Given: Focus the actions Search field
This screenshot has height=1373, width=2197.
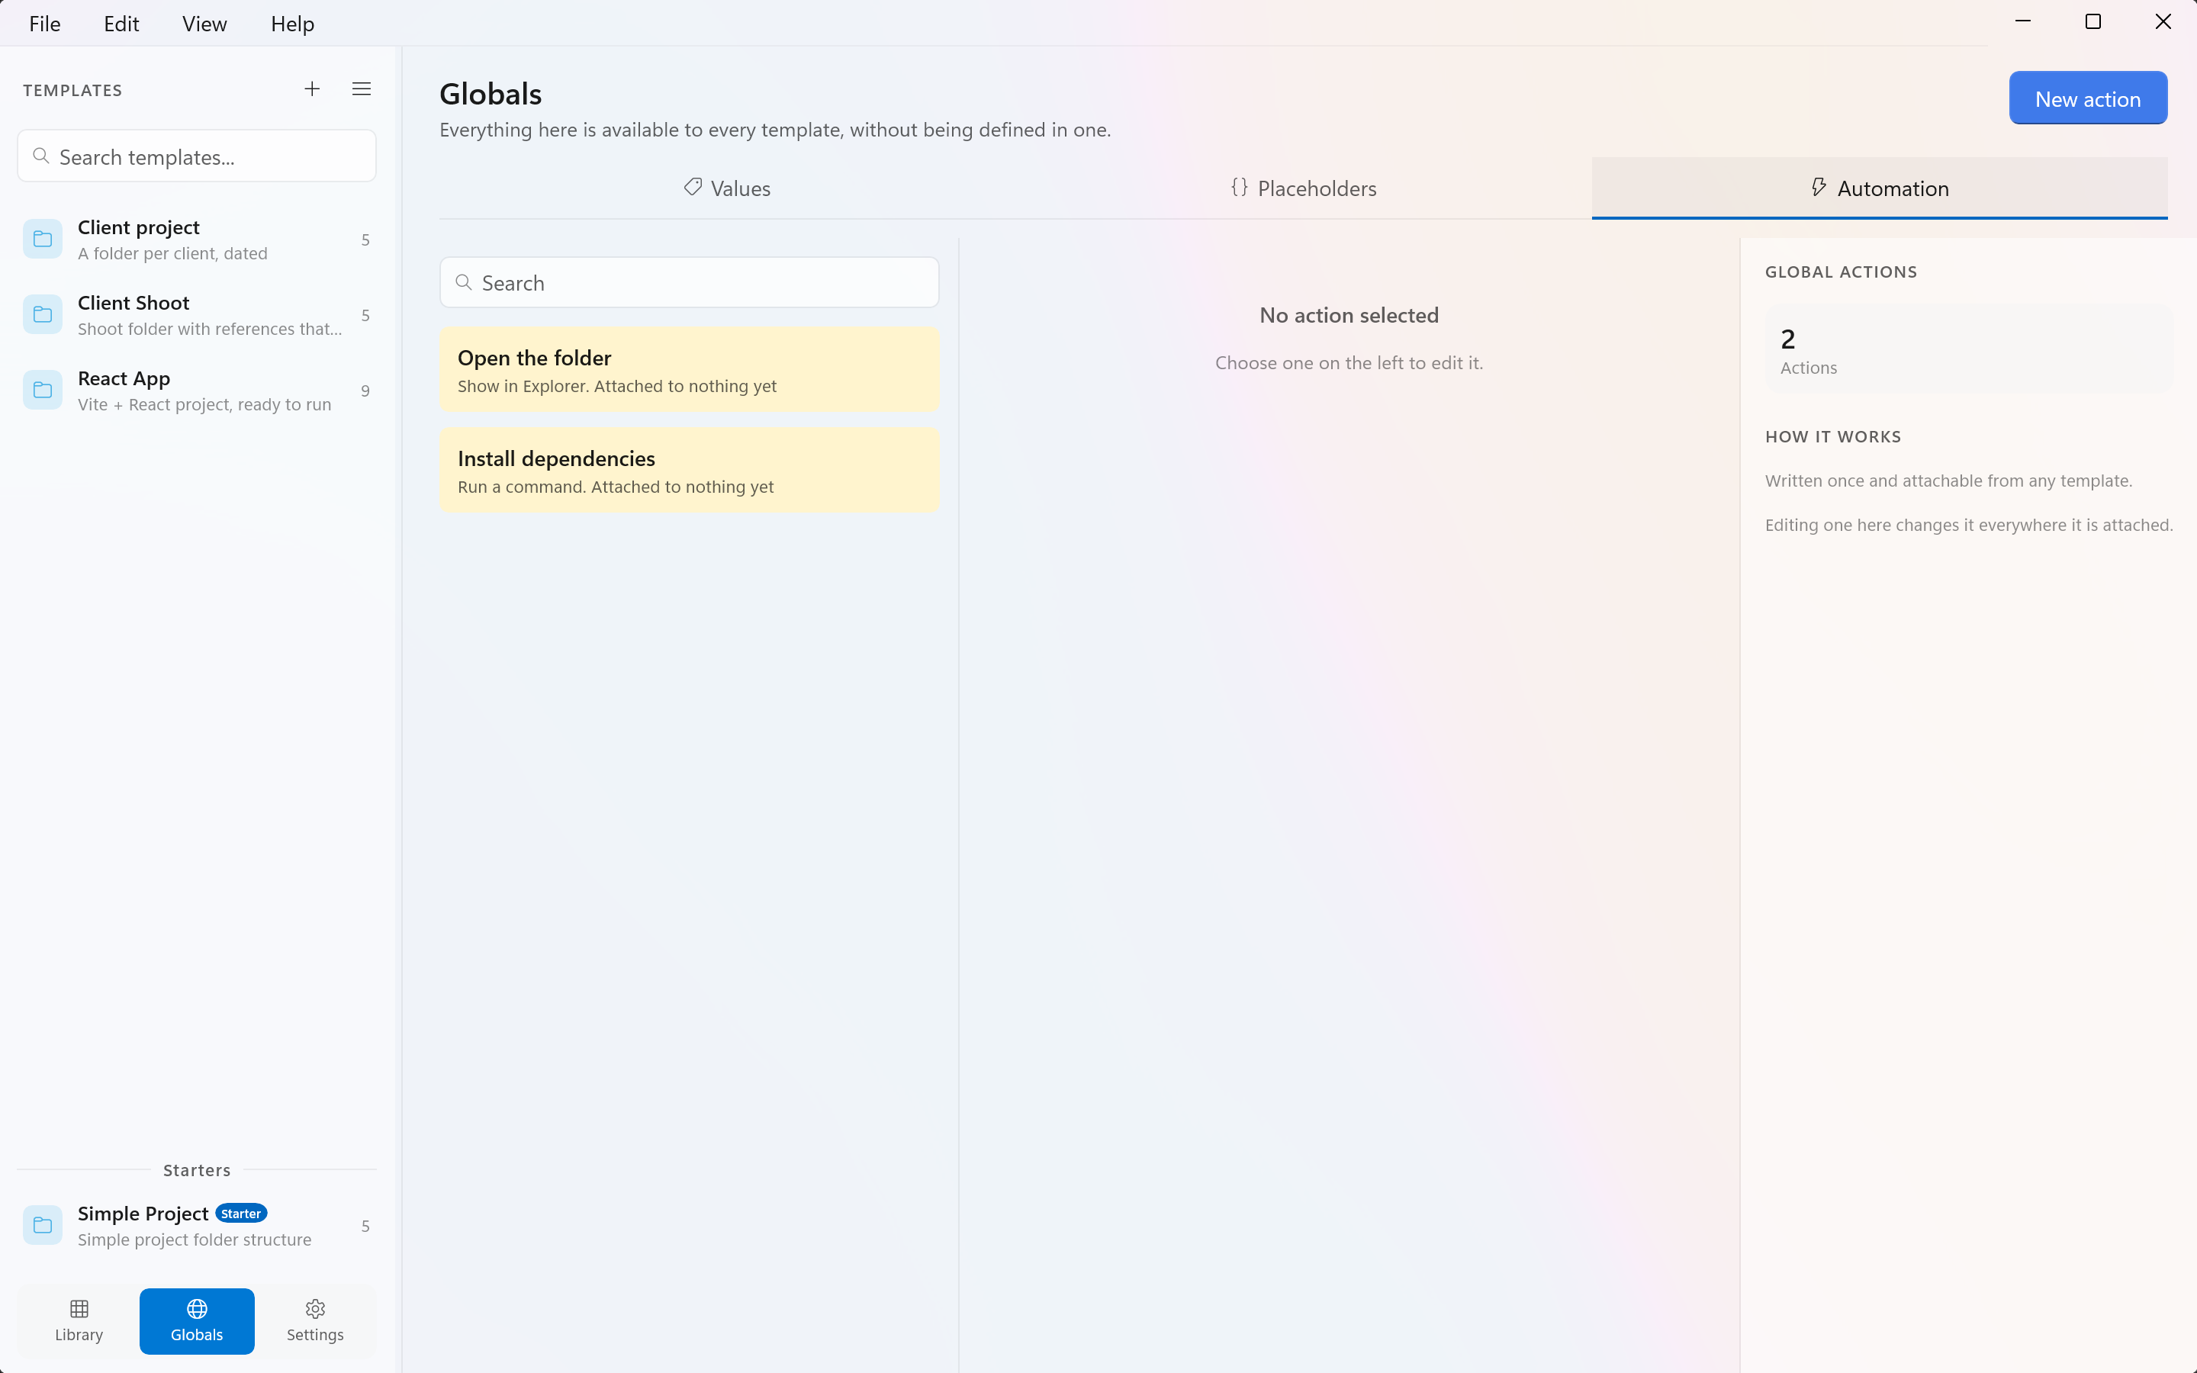Looking at the screenshot, I should [x=689, y=282].
